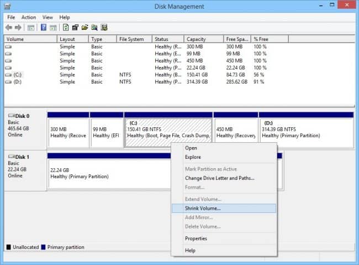
Task: Choose Shrink Volume... from the context menu
Action: coord(203,209)
